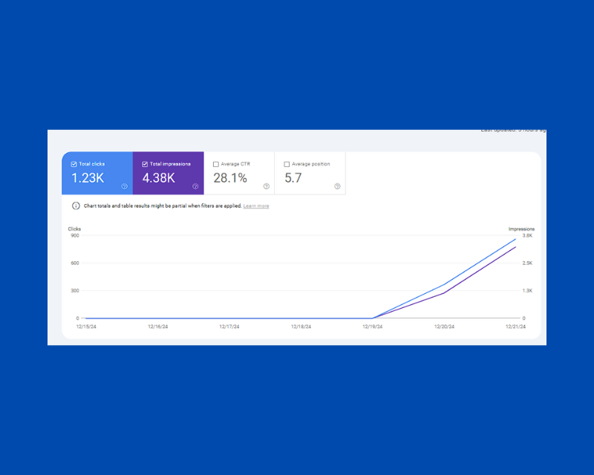Open the Learn more link
Image resolution: width=594 pixels, height=475 pixels.
point(256,206)
